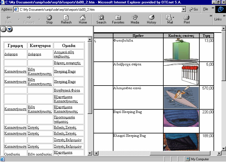Screen dimensions: 226x162
Task: Open the Διάφορα link in Κατηγορια column
Action: pos(34,54)
